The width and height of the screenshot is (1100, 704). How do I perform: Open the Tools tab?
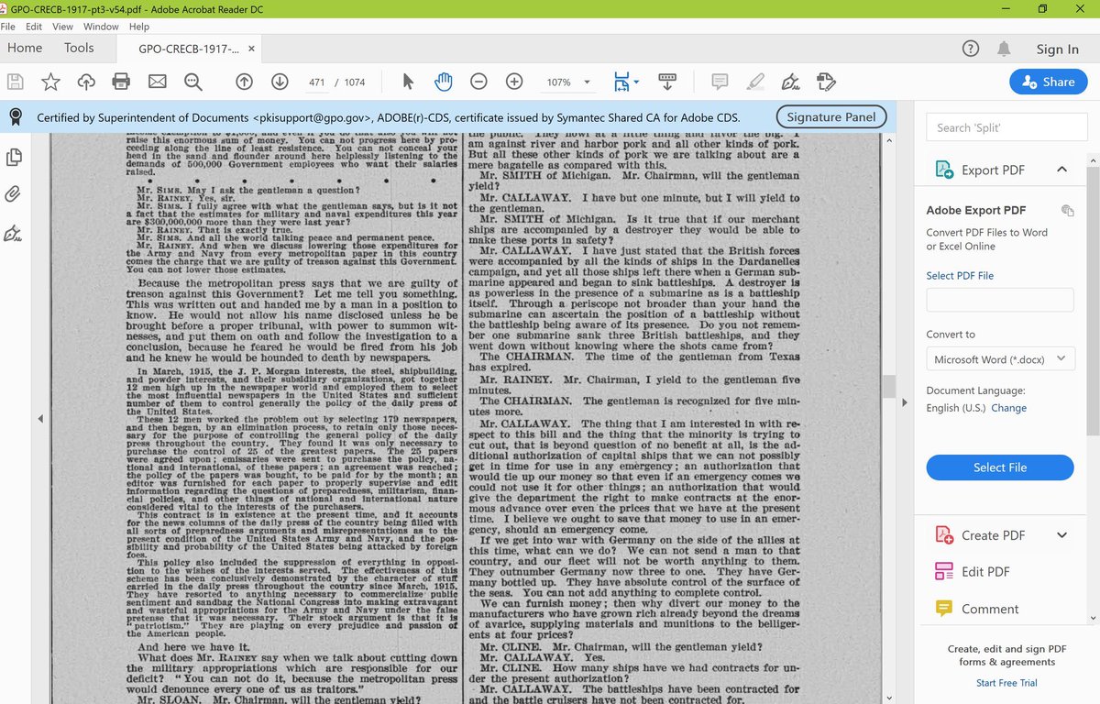click(79, 48)
